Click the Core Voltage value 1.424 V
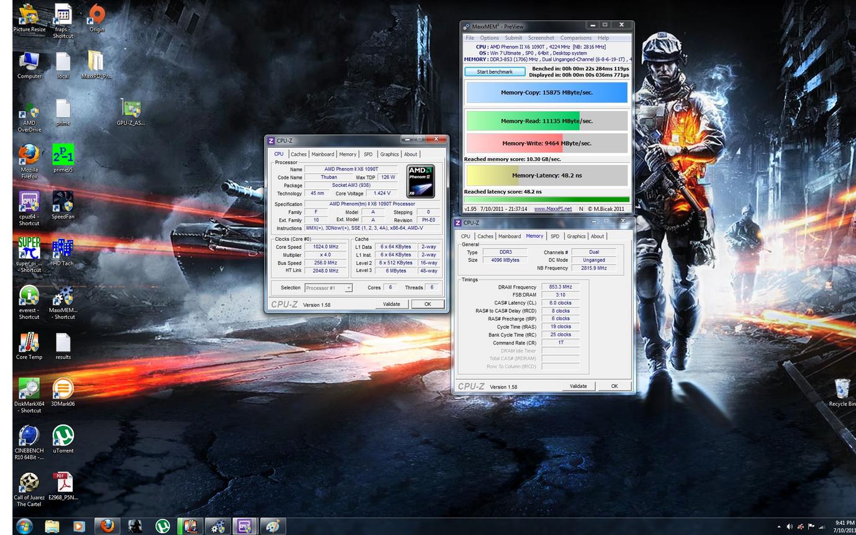 381,194
